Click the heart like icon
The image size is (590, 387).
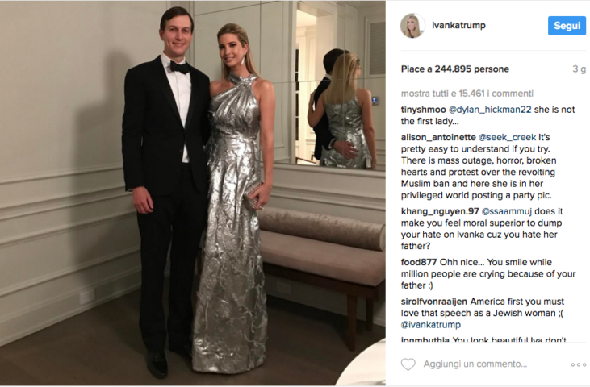(x=408, y=364)
